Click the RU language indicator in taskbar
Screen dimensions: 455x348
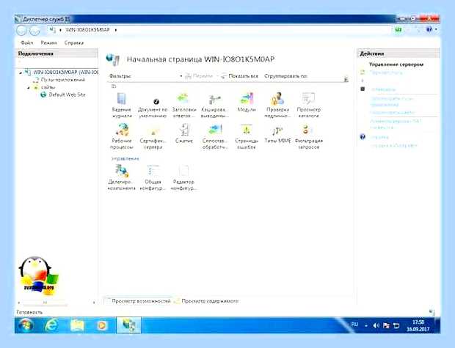click(354, 325)
